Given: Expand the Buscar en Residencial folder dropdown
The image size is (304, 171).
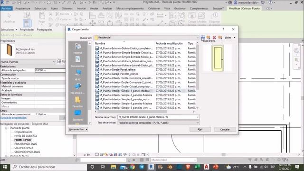Looking at the screenshot, I should 198,38.
